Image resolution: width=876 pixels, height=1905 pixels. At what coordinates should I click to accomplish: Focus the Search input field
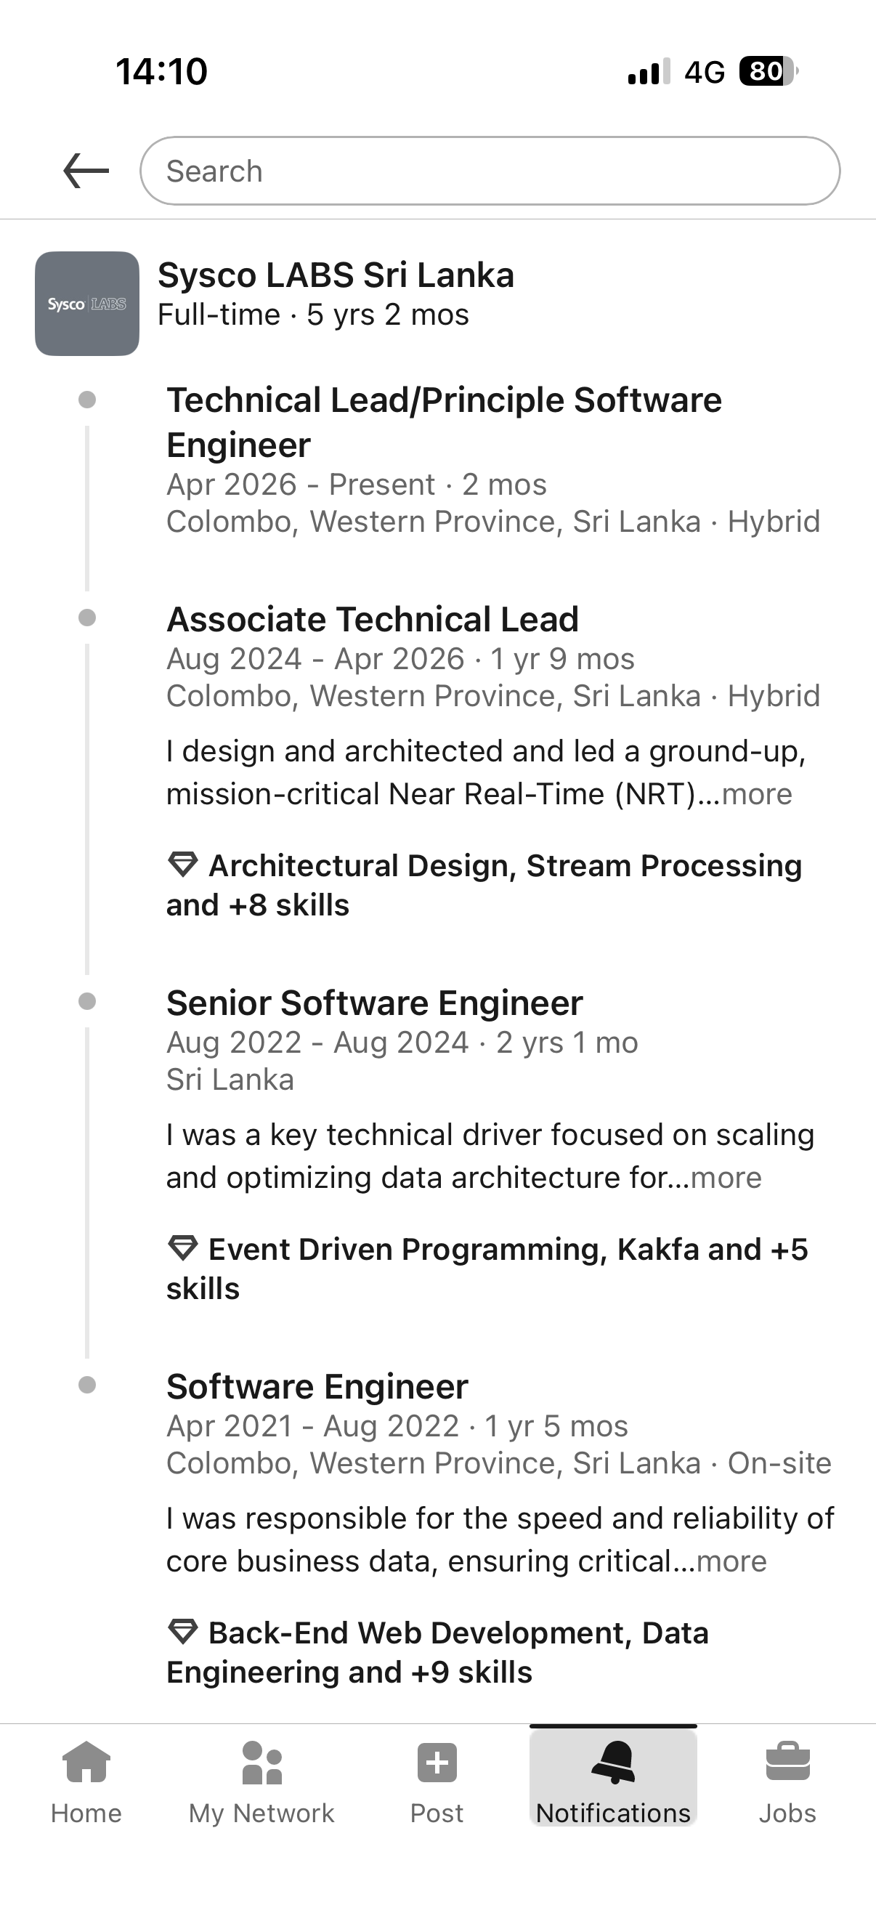[490, 171]
